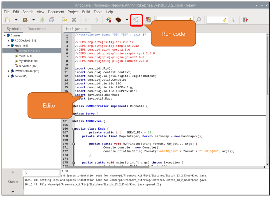The width and height of the screenshot is (271, 197).
Task: Jump to myPrintln [170] symbol
Action: tap(28, 61)
